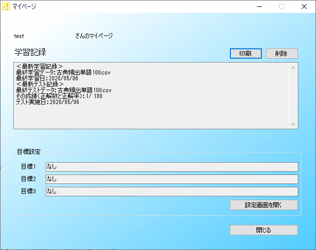Click the down arrow of the record scrollbar
316x250 pixels.
[x=293, y=124]
